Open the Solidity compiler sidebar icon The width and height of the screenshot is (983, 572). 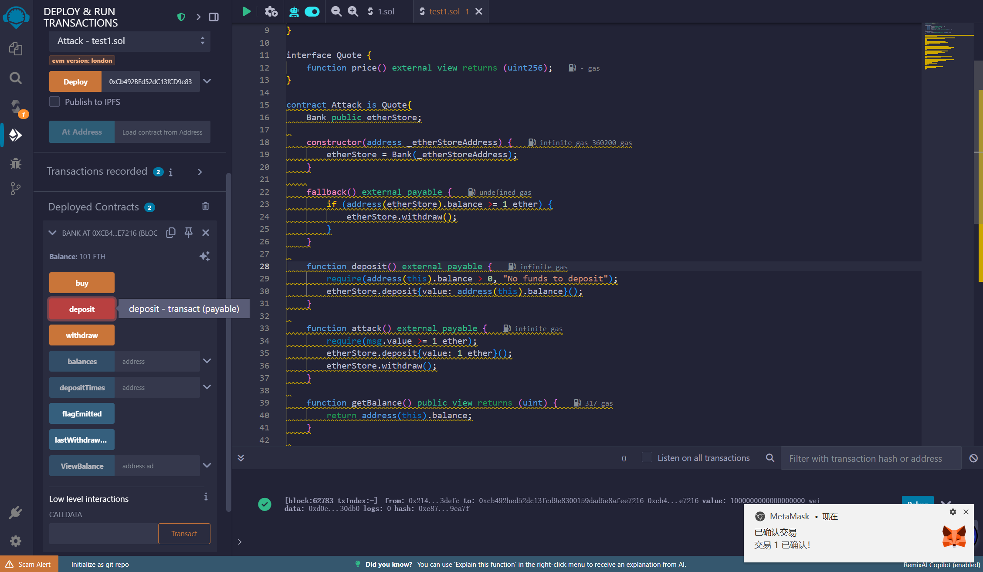[x=16, y=107]
